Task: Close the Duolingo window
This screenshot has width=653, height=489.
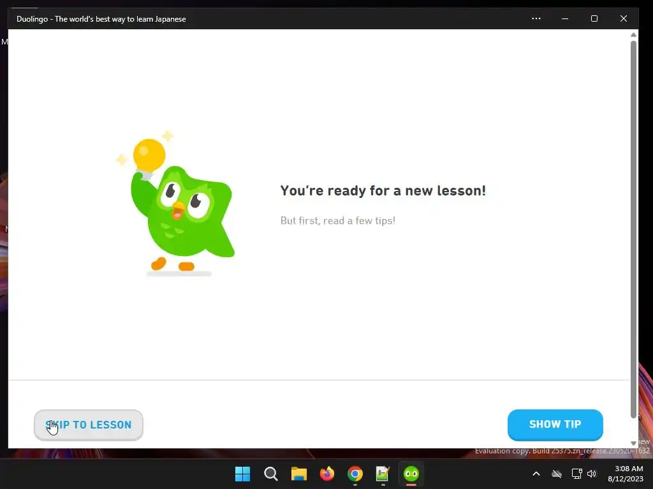Action: coord(624,18)
